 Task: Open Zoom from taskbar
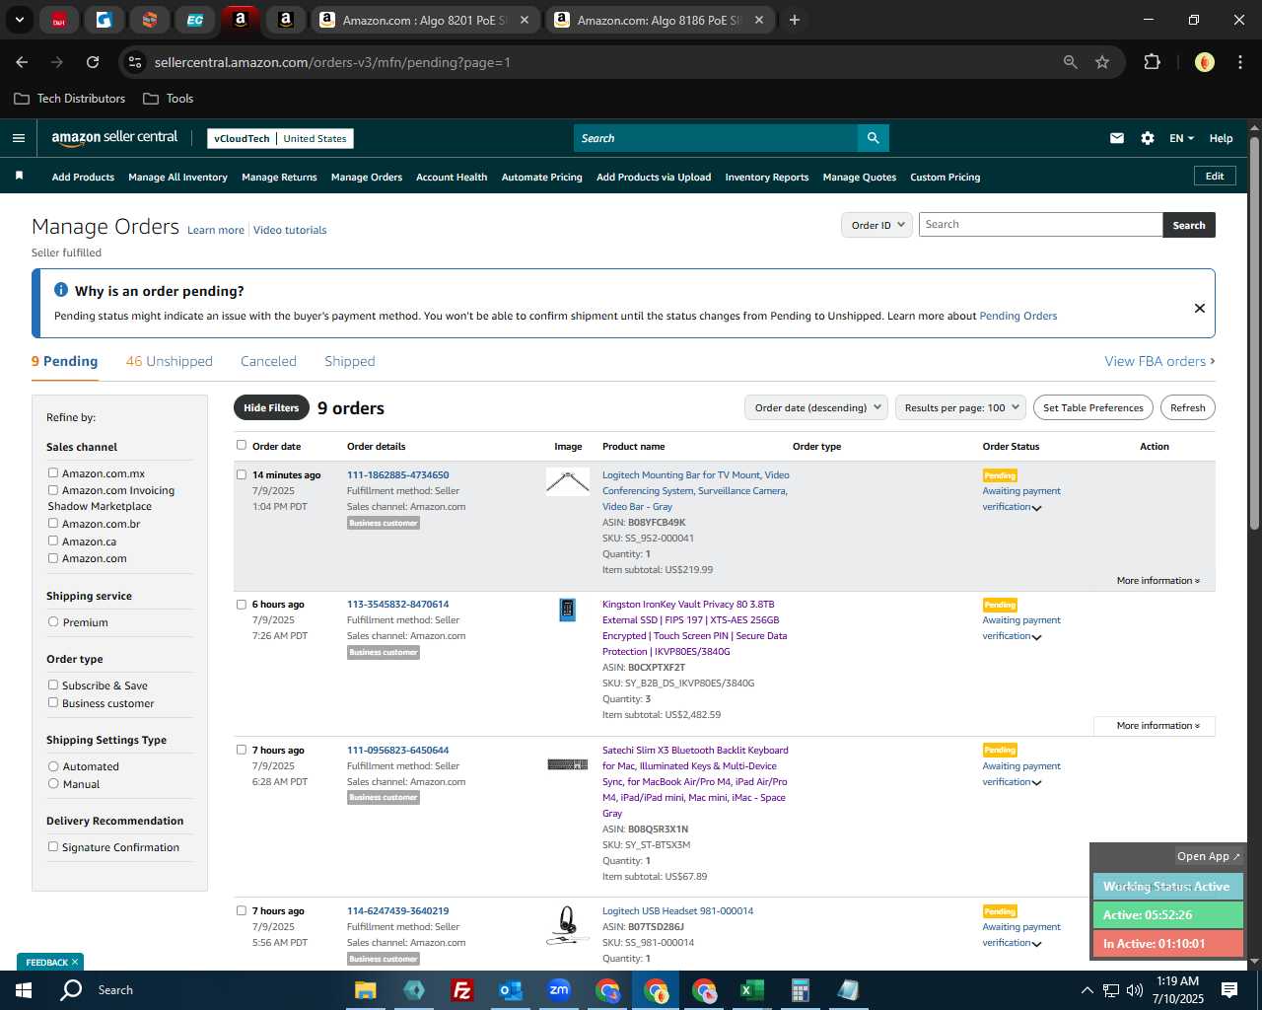tap(559, 990)
